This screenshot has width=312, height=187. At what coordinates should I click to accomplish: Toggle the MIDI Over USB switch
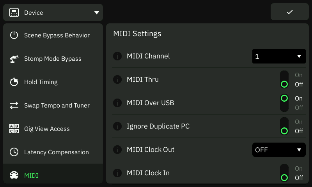pos(284,103)
